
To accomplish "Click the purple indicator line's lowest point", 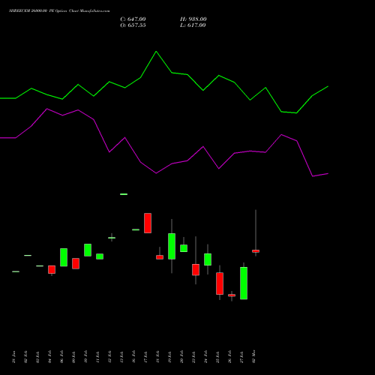I will [x=313, y=176].
